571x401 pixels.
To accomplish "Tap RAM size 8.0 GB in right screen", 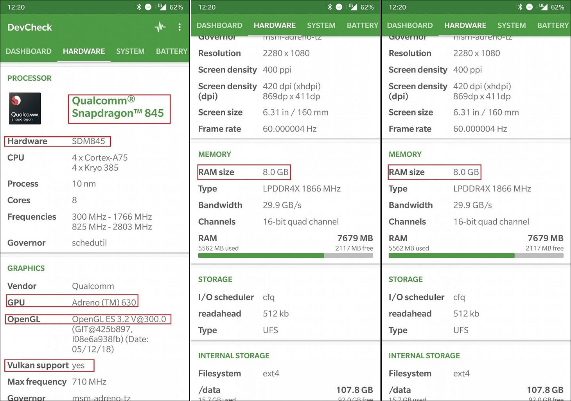I will pos(435,172).
